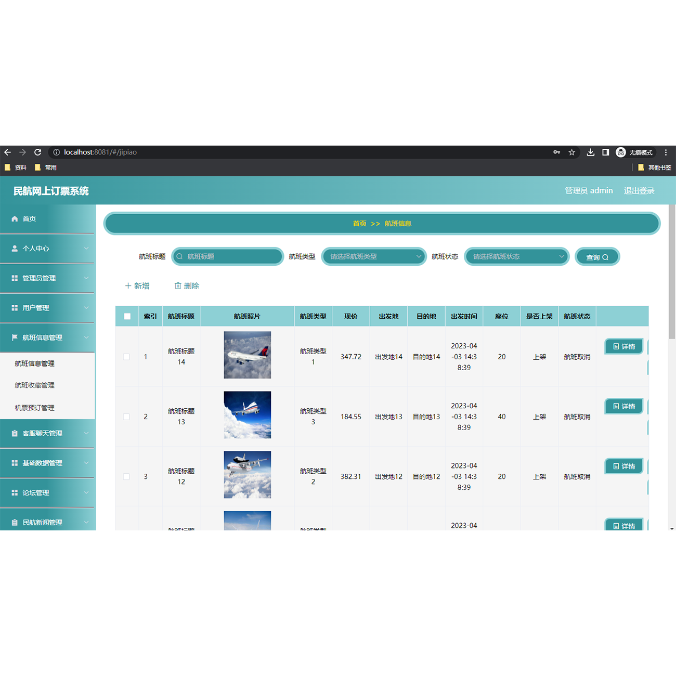
Task: Click grid icon beside 用户管理
Action: [x=15, y=308]
